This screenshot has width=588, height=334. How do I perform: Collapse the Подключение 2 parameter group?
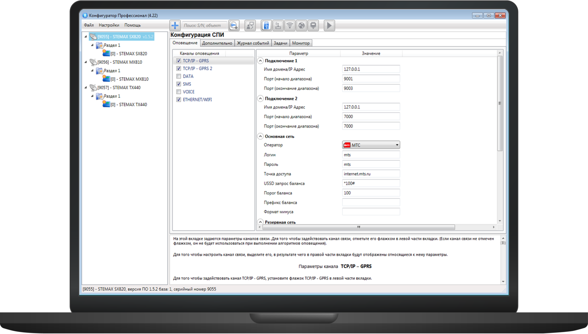(260, 99)
